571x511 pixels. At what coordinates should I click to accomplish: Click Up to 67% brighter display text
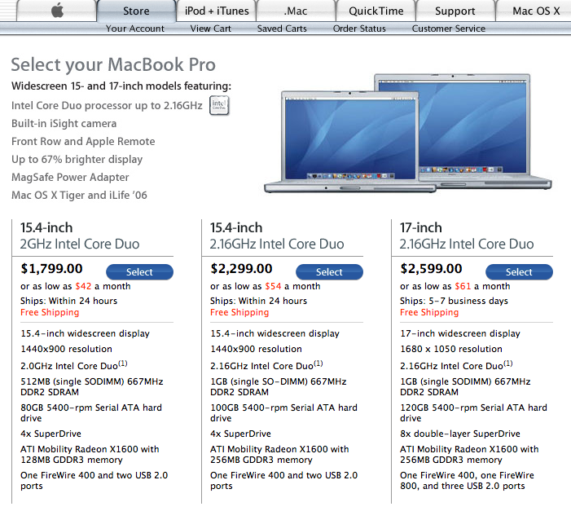[77, 159]
